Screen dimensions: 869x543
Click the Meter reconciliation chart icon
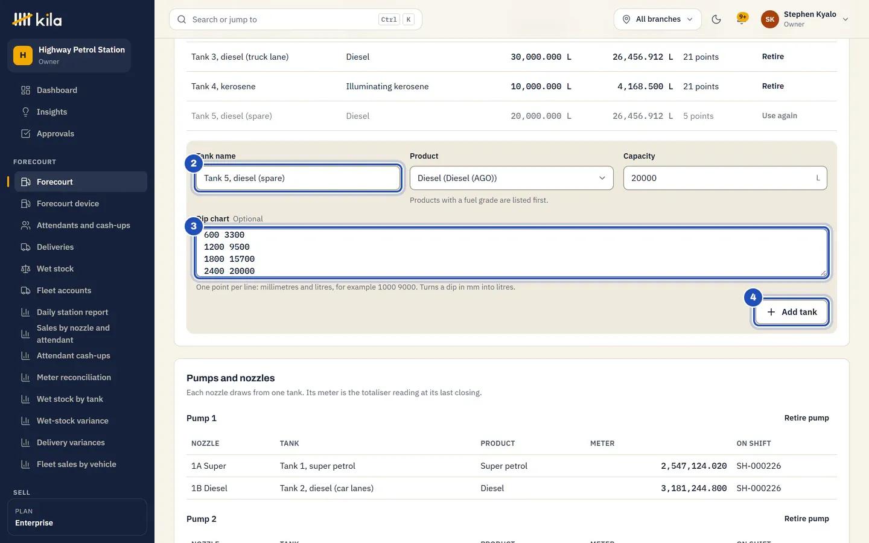point(25,378)
